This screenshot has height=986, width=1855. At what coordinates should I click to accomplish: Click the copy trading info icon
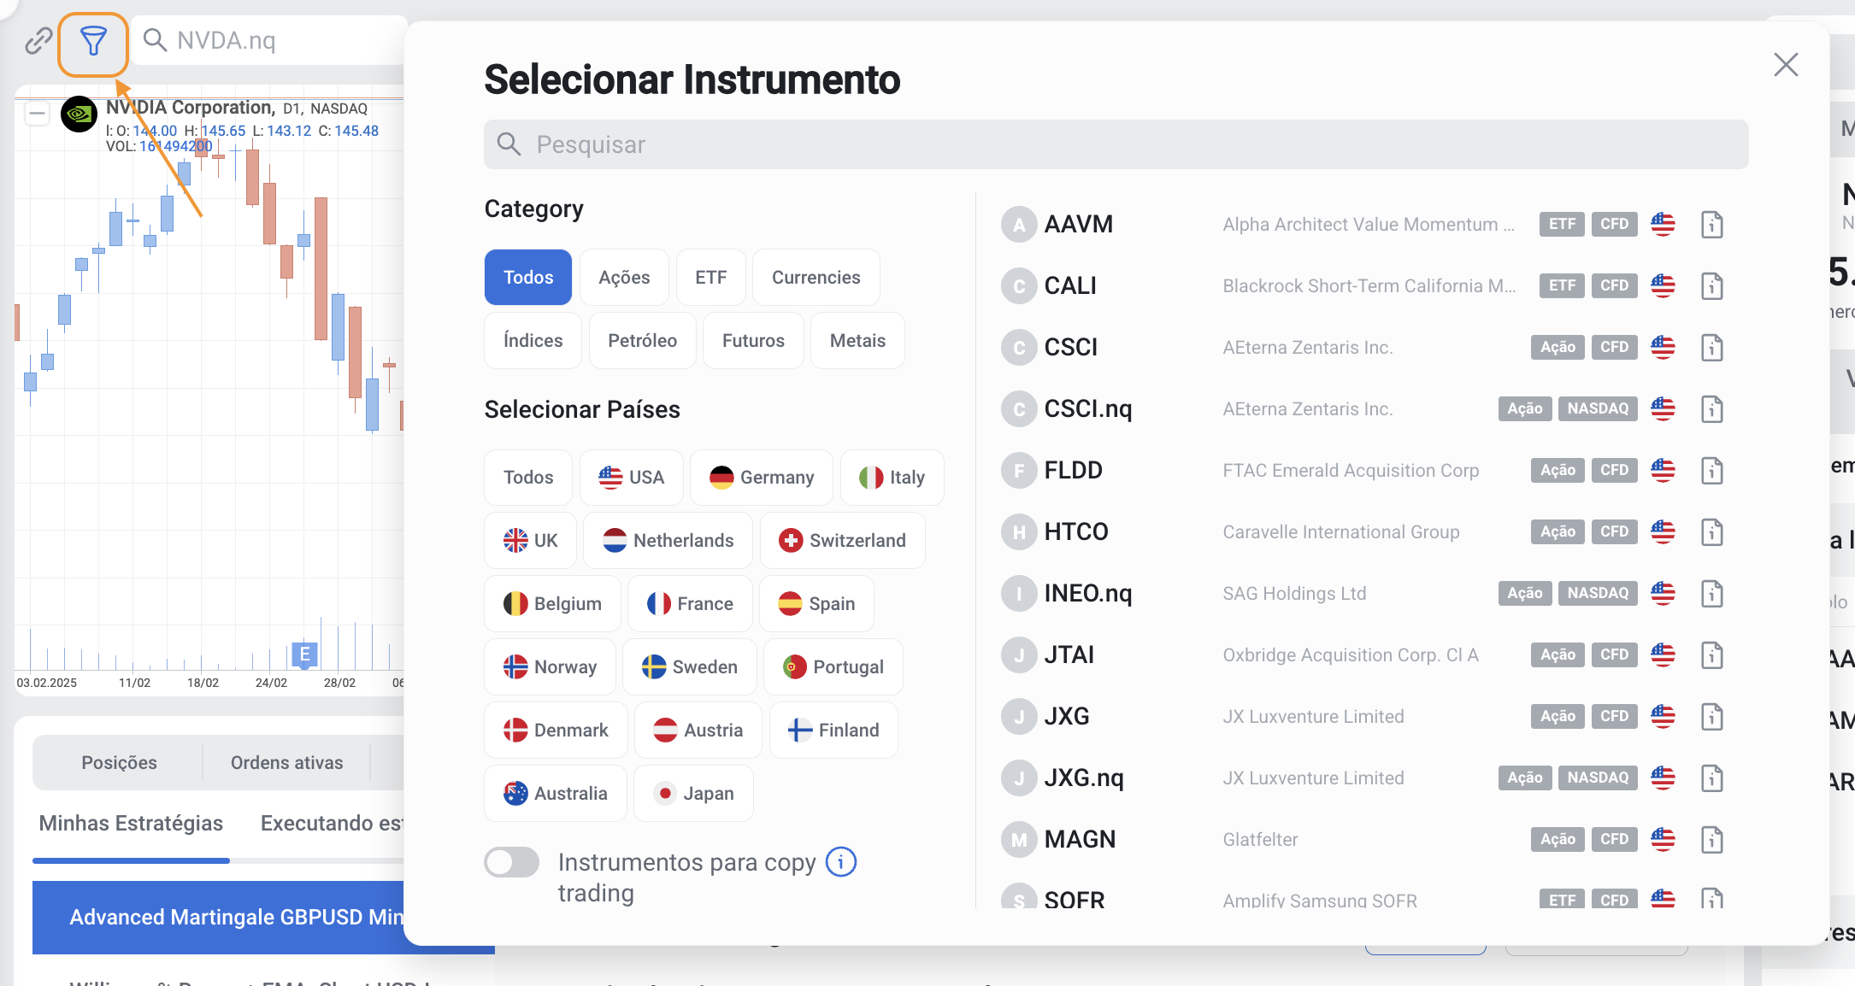point(841,862)
